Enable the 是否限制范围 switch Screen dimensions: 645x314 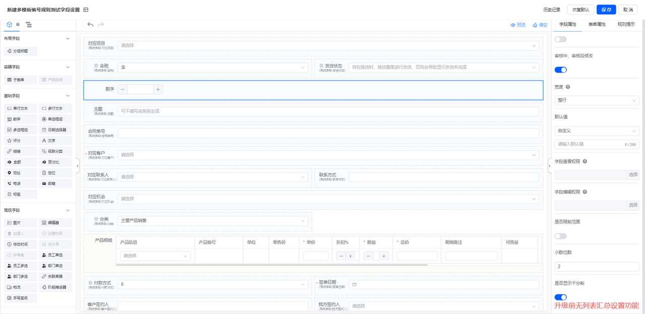click(x=560, y=236)
